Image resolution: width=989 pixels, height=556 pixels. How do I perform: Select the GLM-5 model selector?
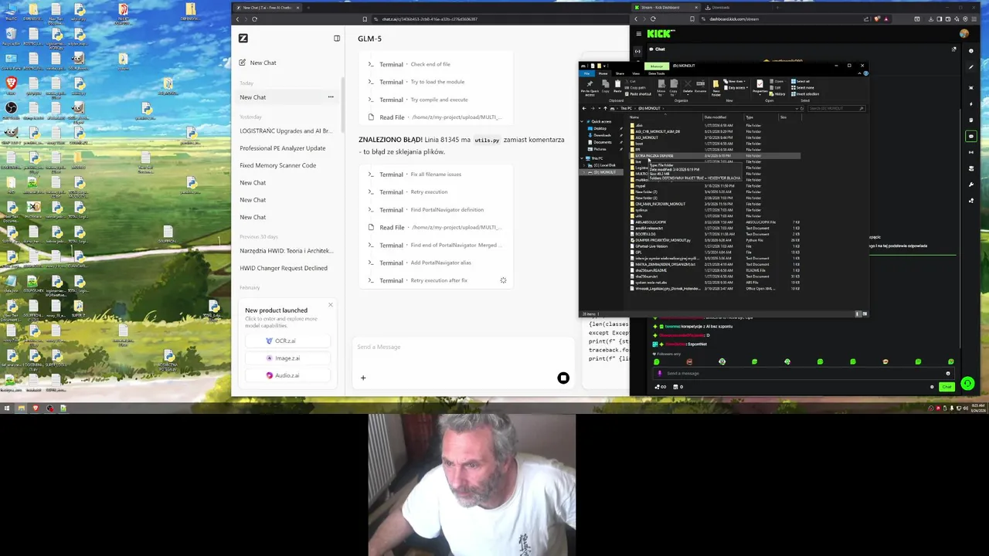tap(369, 39)
